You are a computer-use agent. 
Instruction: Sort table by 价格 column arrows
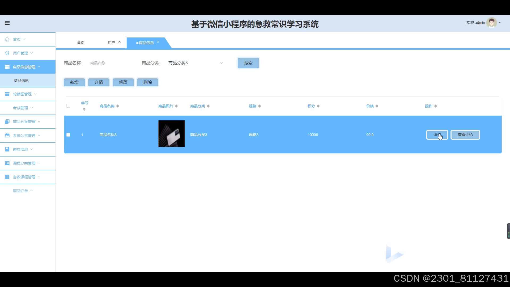tap(377, 106)
